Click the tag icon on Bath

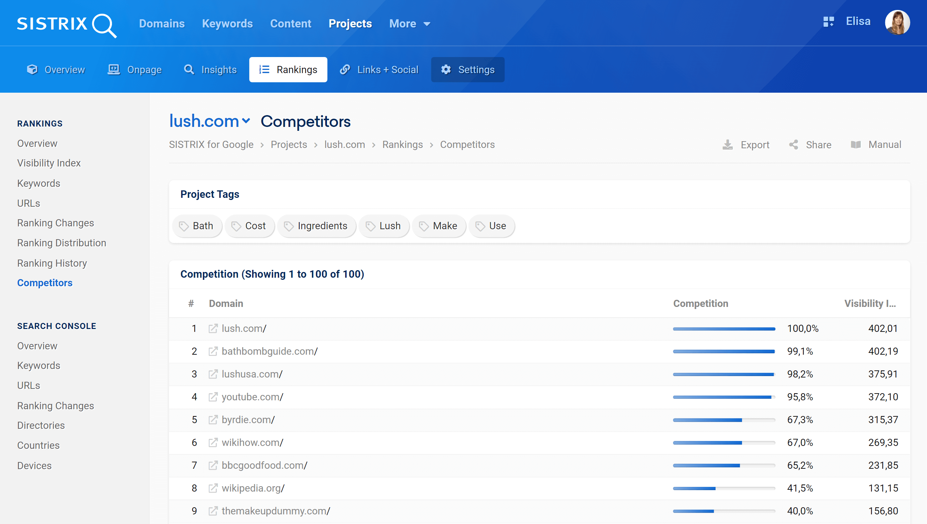click(184, 226)
